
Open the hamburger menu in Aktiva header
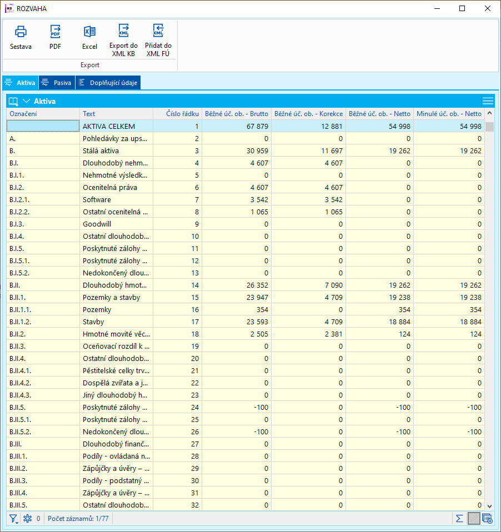point(487,101)
